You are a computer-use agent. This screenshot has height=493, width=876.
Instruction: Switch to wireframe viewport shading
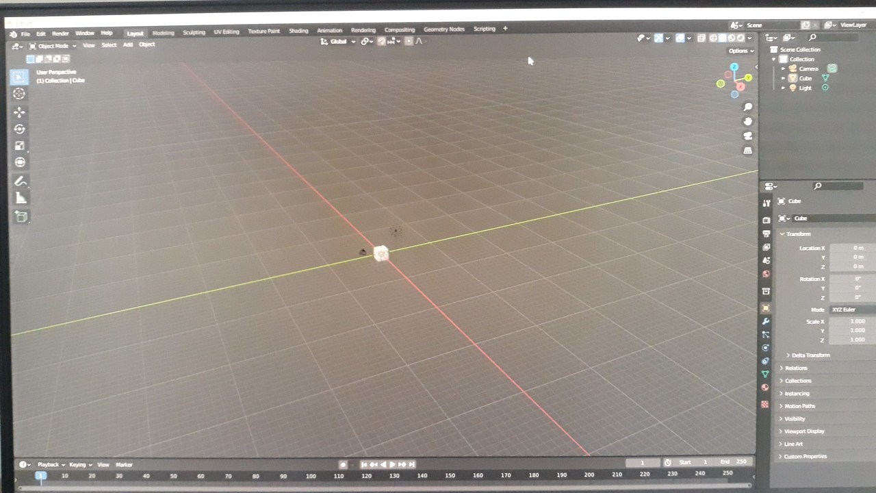tap(714, 38)
